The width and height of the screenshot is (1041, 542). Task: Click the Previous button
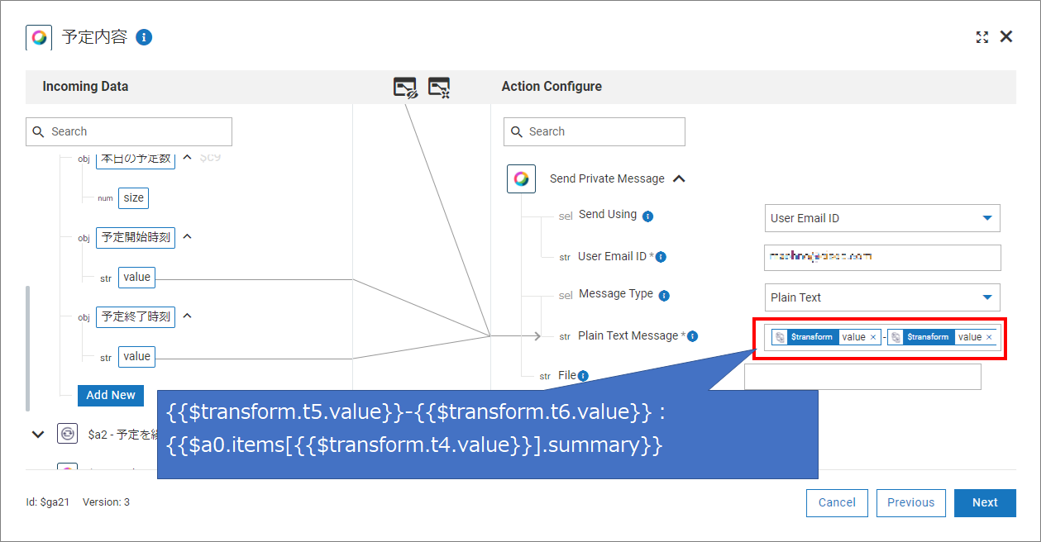[x=910, y=502]
